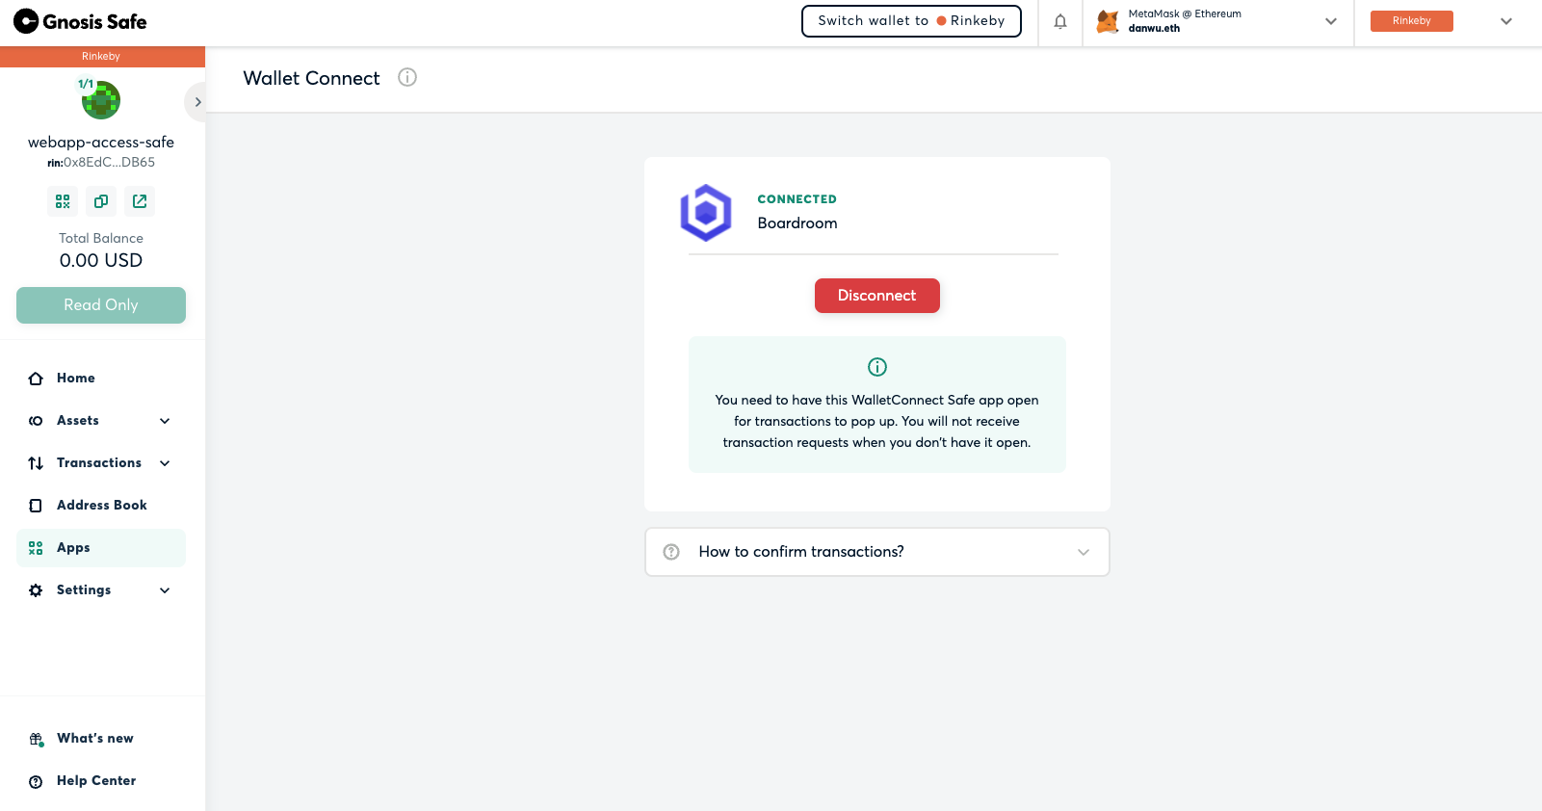Expand the Transactions submenu chevron
This screenshot has height=811, width=1542.
tap(165, 463)
